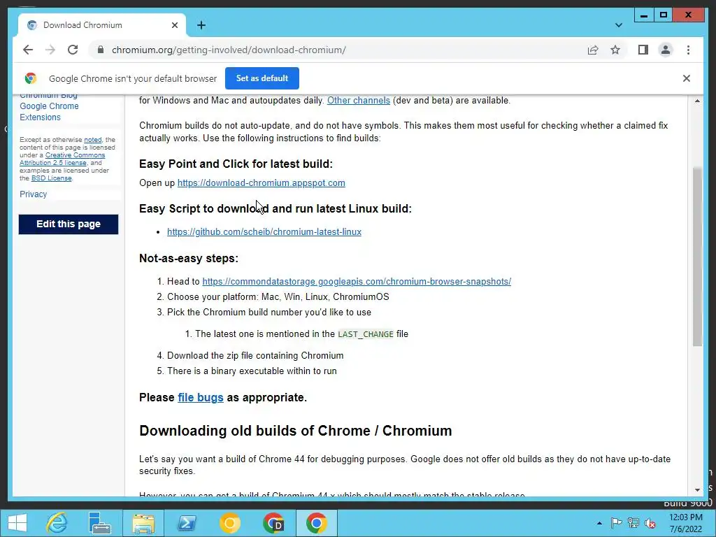Expand the tab search chevron
Screen dimensions: 716x537
[618, 25]
